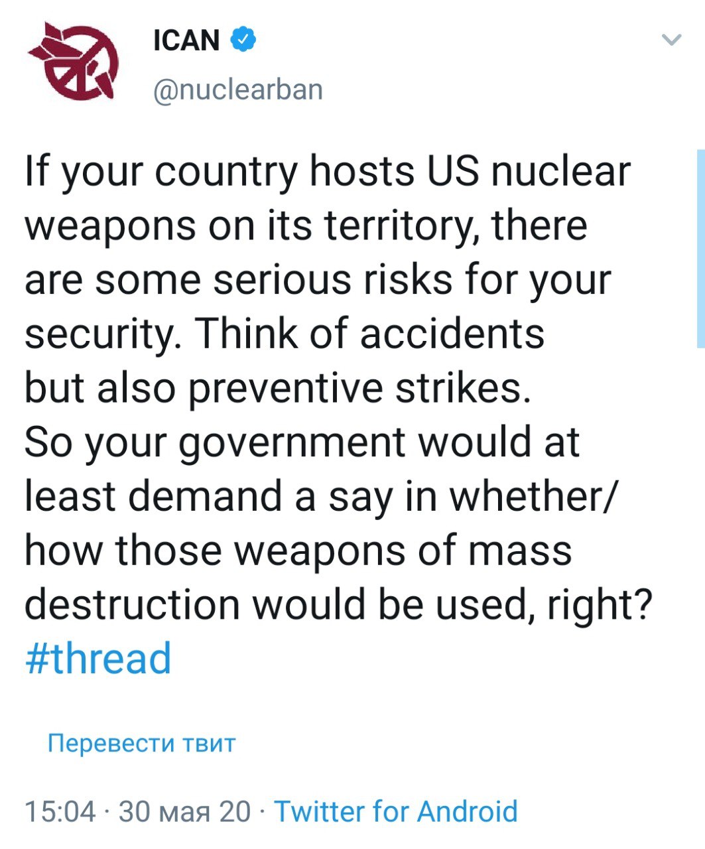
Task: Click the "30 мая 20" tweet date
Action: pyautogui.click(x=185, y=811)
